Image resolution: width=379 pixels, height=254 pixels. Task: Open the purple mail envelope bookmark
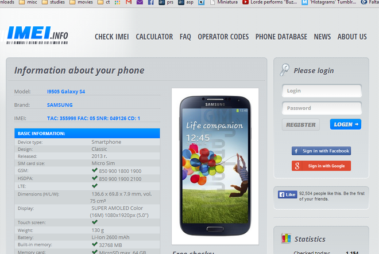tap(140, 2)
